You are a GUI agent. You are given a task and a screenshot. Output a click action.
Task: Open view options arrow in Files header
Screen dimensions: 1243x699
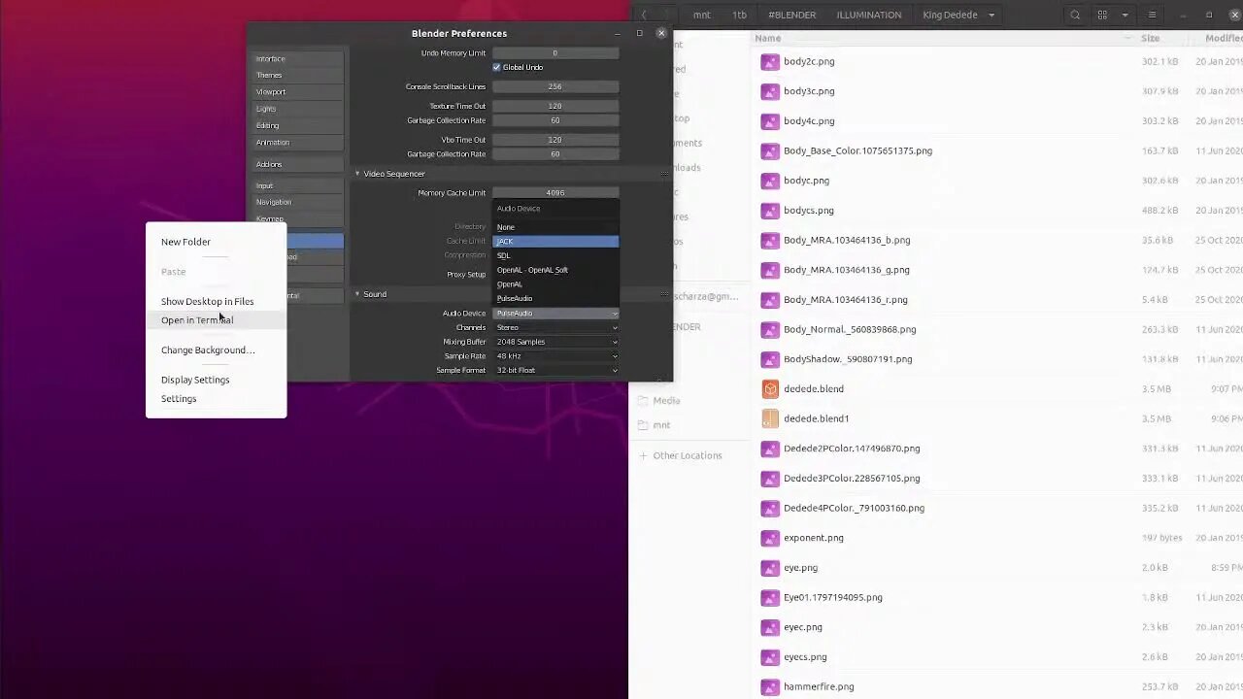click(1125, 15)
